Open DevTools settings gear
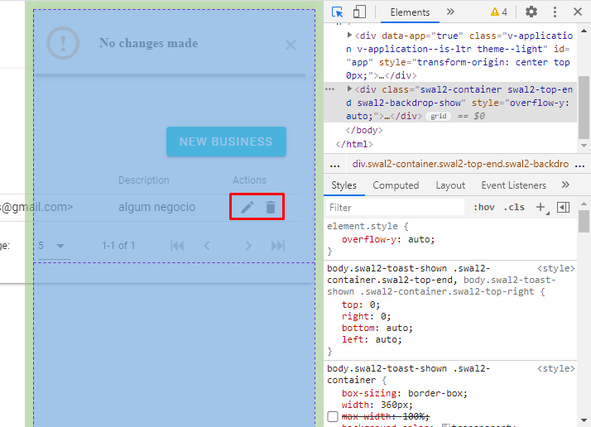Image resolution: width=591 pixels, height=427 pixels. tap(531, 12)
